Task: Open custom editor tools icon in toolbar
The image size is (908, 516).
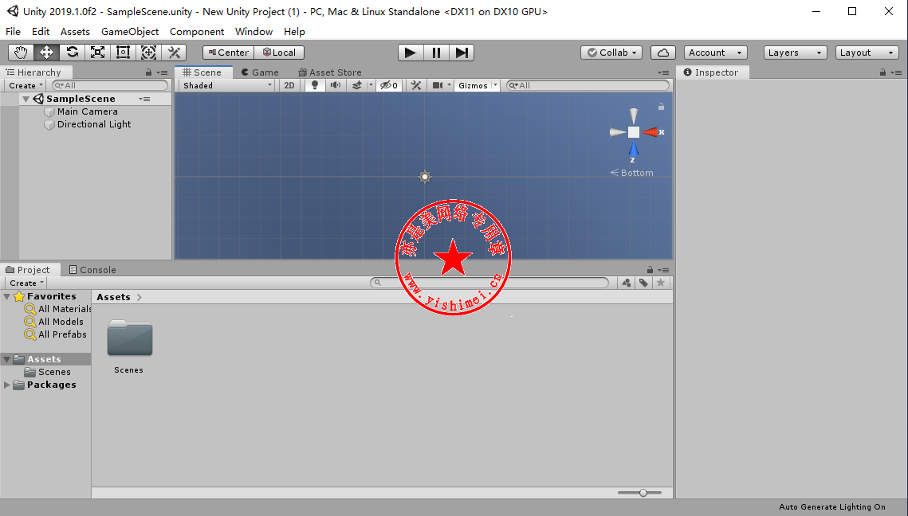Action: point(174,53)
